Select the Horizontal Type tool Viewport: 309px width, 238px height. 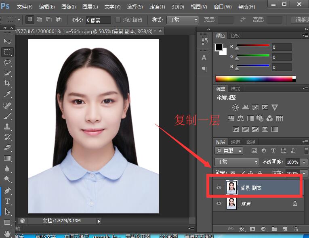[x=7, y=201]
